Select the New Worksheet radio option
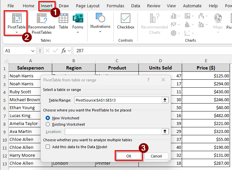 pos(48,118)
